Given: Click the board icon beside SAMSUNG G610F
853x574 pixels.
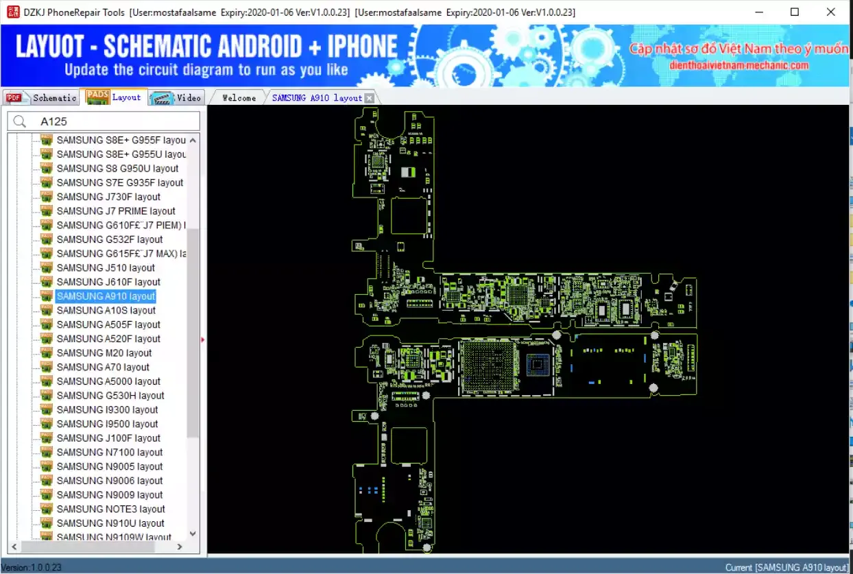Looking at the screenshot, I should 47,225.
